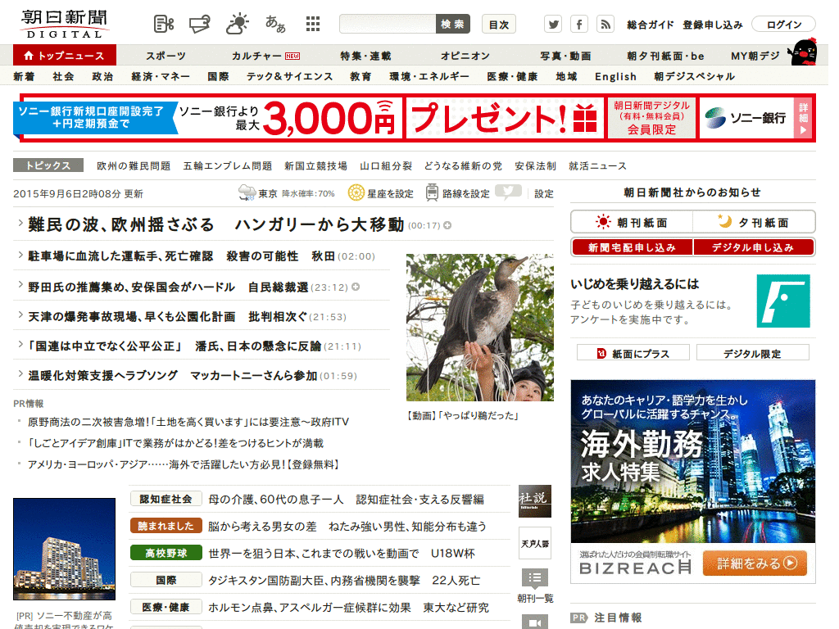
Task: Click the search text input field
Action: pyautogui.click(x=388, y=24)
